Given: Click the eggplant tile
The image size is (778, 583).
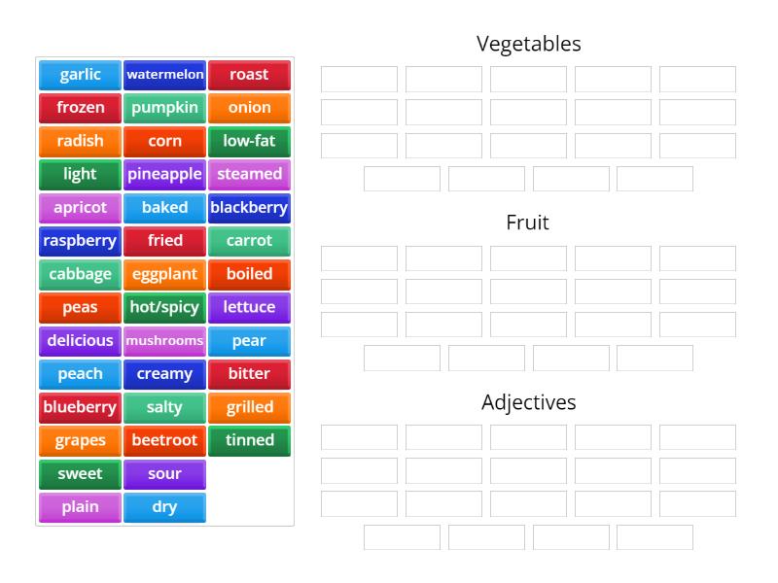Looking at the screenshot, I should coord(164,274).
